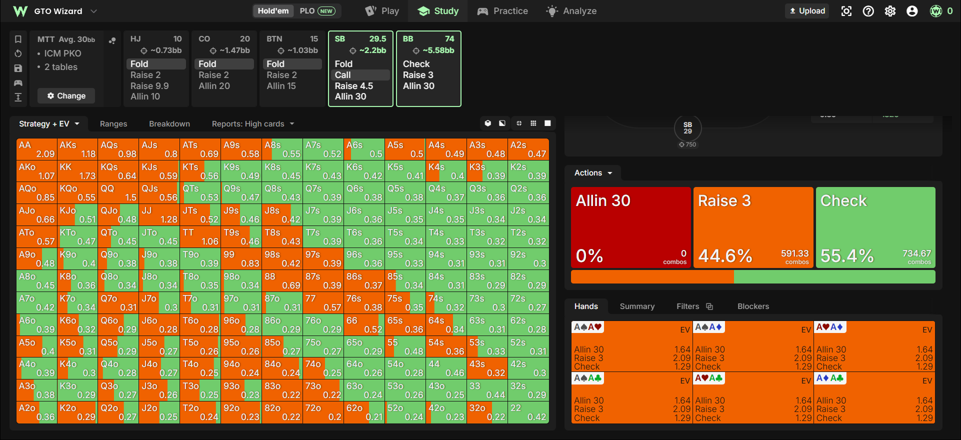Viewport: 961px width, 440px height.
Task: Switch to the Analyze tab
Action: [x=571, y=11]
